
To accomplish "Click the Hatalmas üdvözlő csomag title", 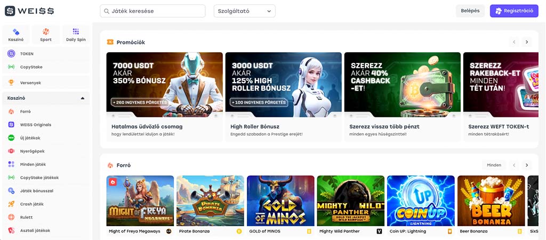I will pos(147,126).
